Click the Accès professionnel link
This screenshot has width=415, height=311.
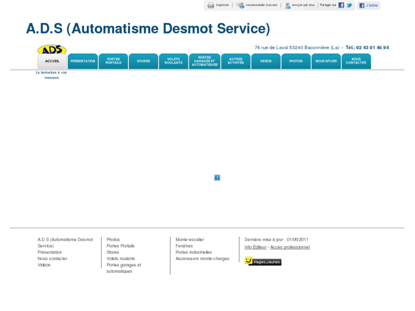click(290, 247)
